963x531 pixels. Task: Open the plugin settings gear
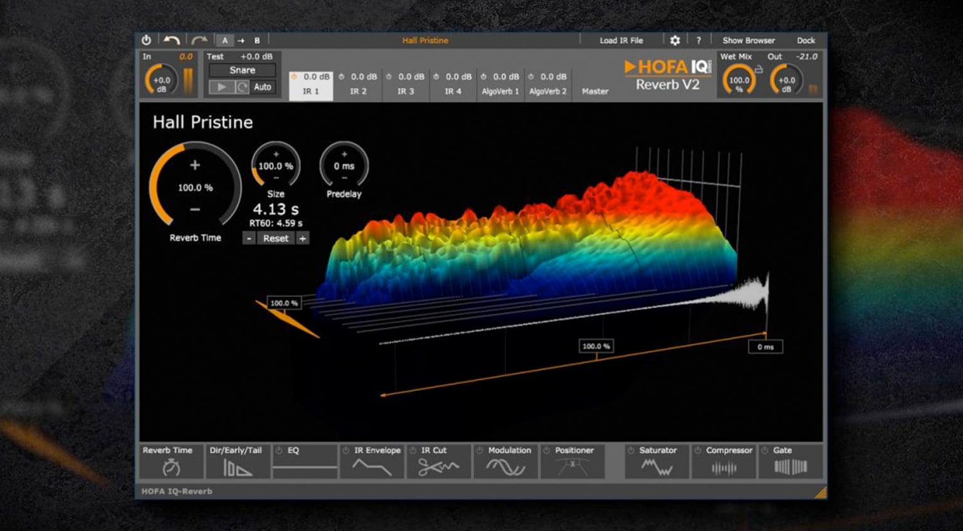[x=675, y=39]
